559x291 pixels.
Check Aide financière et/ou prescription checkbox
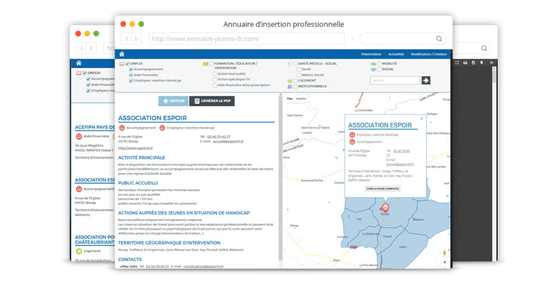coord(215,86)
